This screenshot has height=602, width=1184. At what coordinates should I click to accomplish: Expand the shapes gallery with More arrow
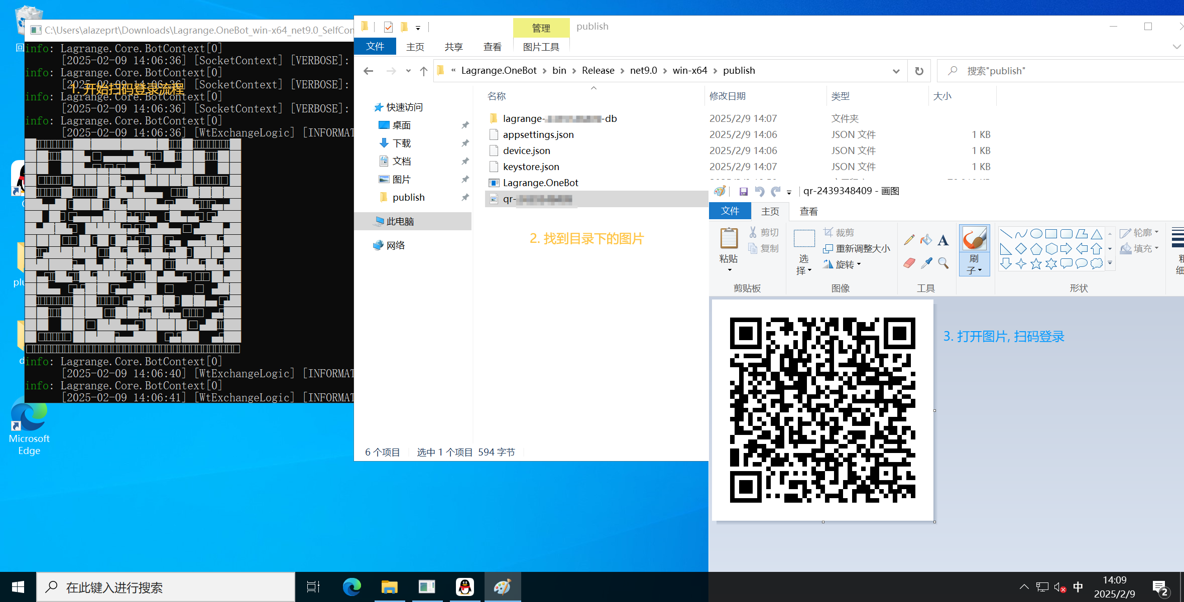tap(1110, 263)
